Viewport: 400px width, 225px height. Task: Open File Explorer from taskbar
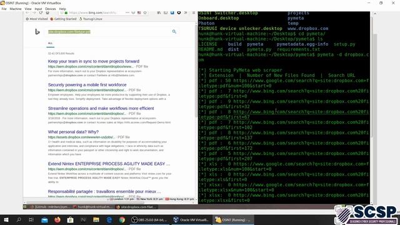click(96, 219)
